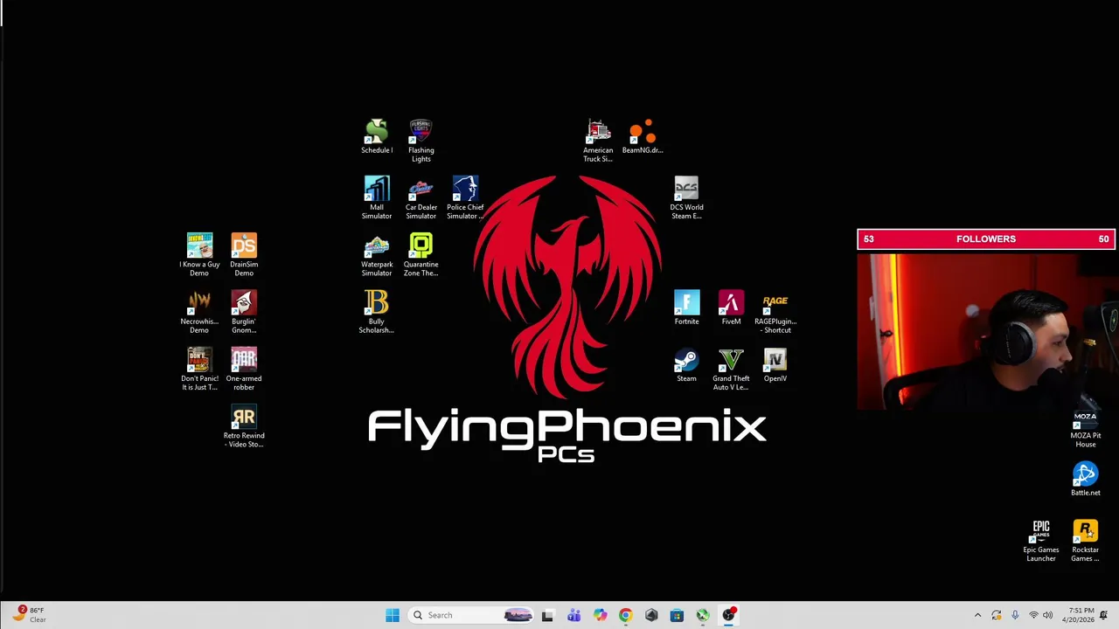
Task: Open the notifications bell icon
Action: pos(1104,615)
